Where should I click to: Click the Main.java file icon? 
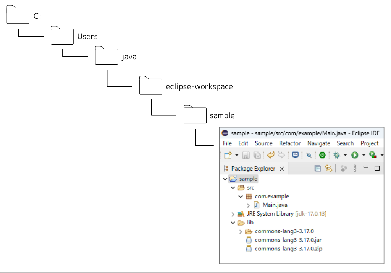click(x=257, y=205)
